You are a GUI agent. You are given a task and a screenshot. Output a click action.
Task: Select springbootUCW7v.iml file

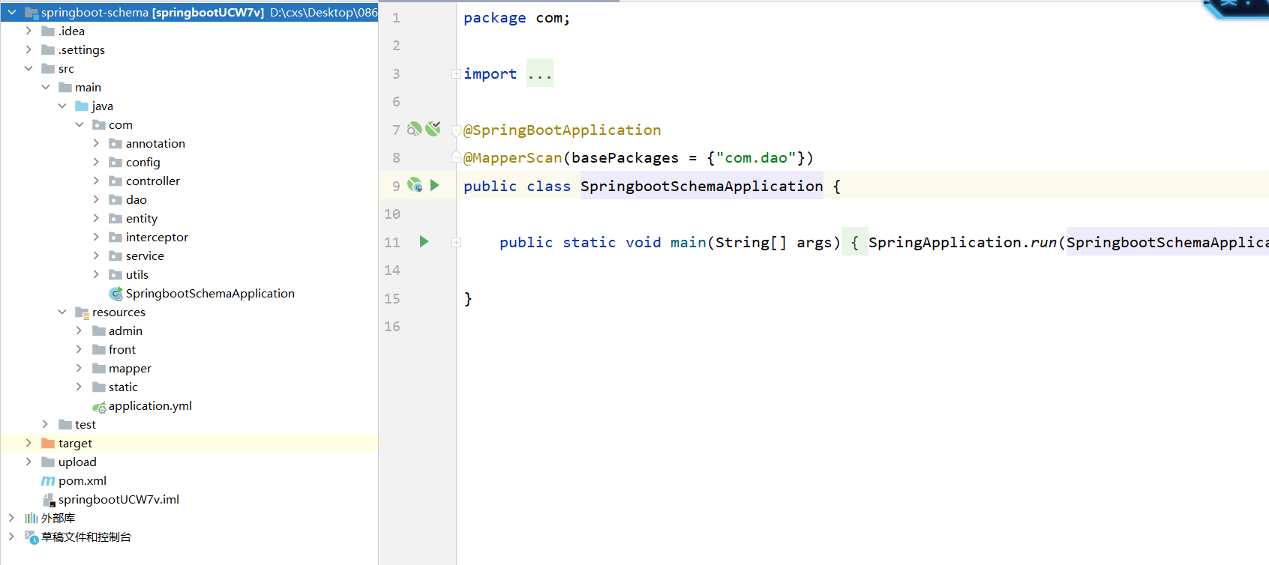[x=118, y=500]
